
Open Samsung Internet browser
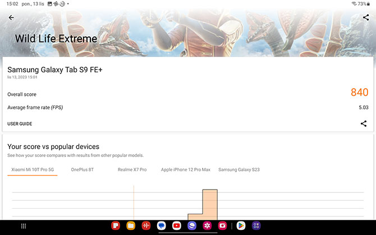click(x=192, y=225)
